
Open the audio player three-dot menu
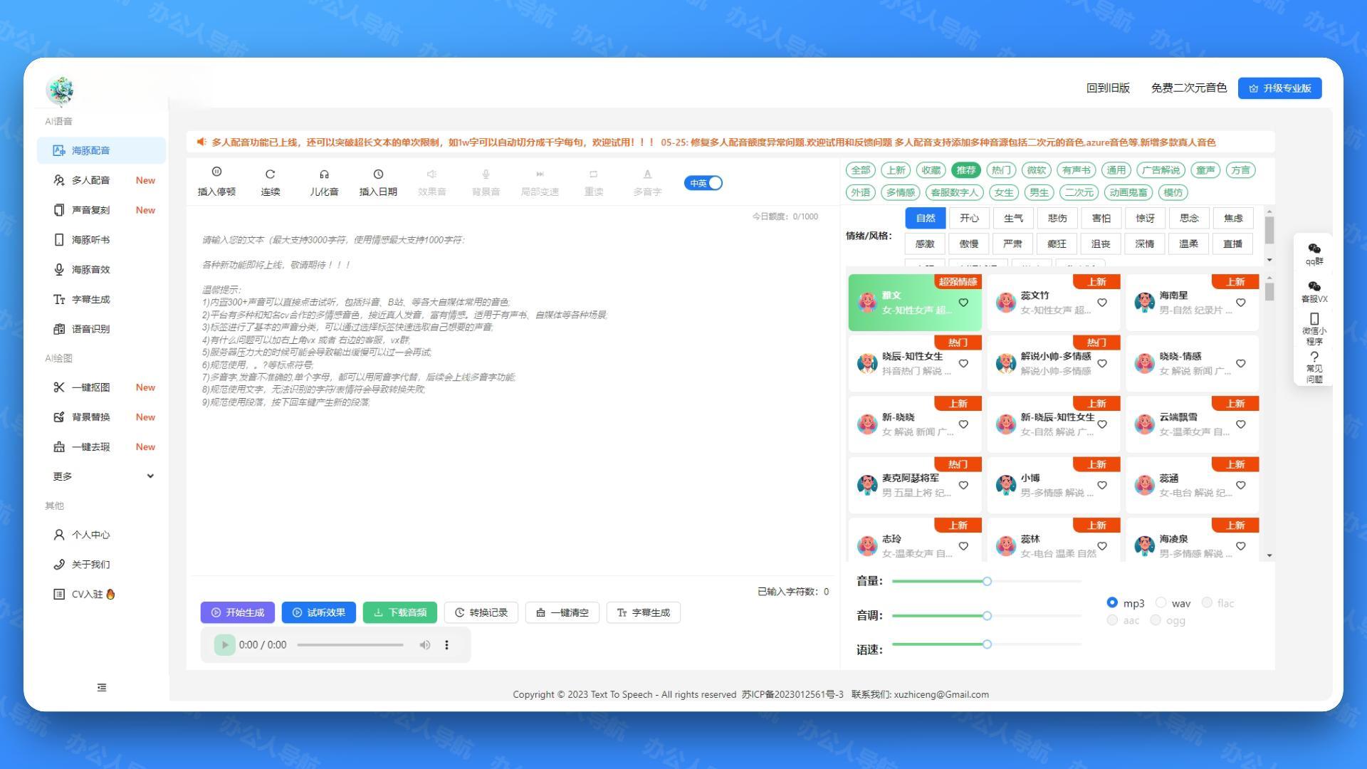446,645
